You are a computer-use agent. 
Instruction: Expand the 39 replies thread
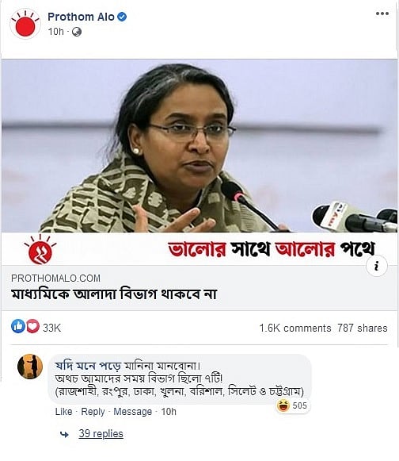[x=101, y=434]
